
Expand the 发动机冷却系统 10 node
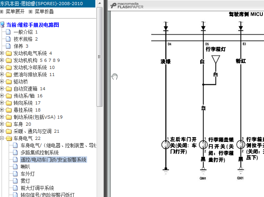click(2, 67)
